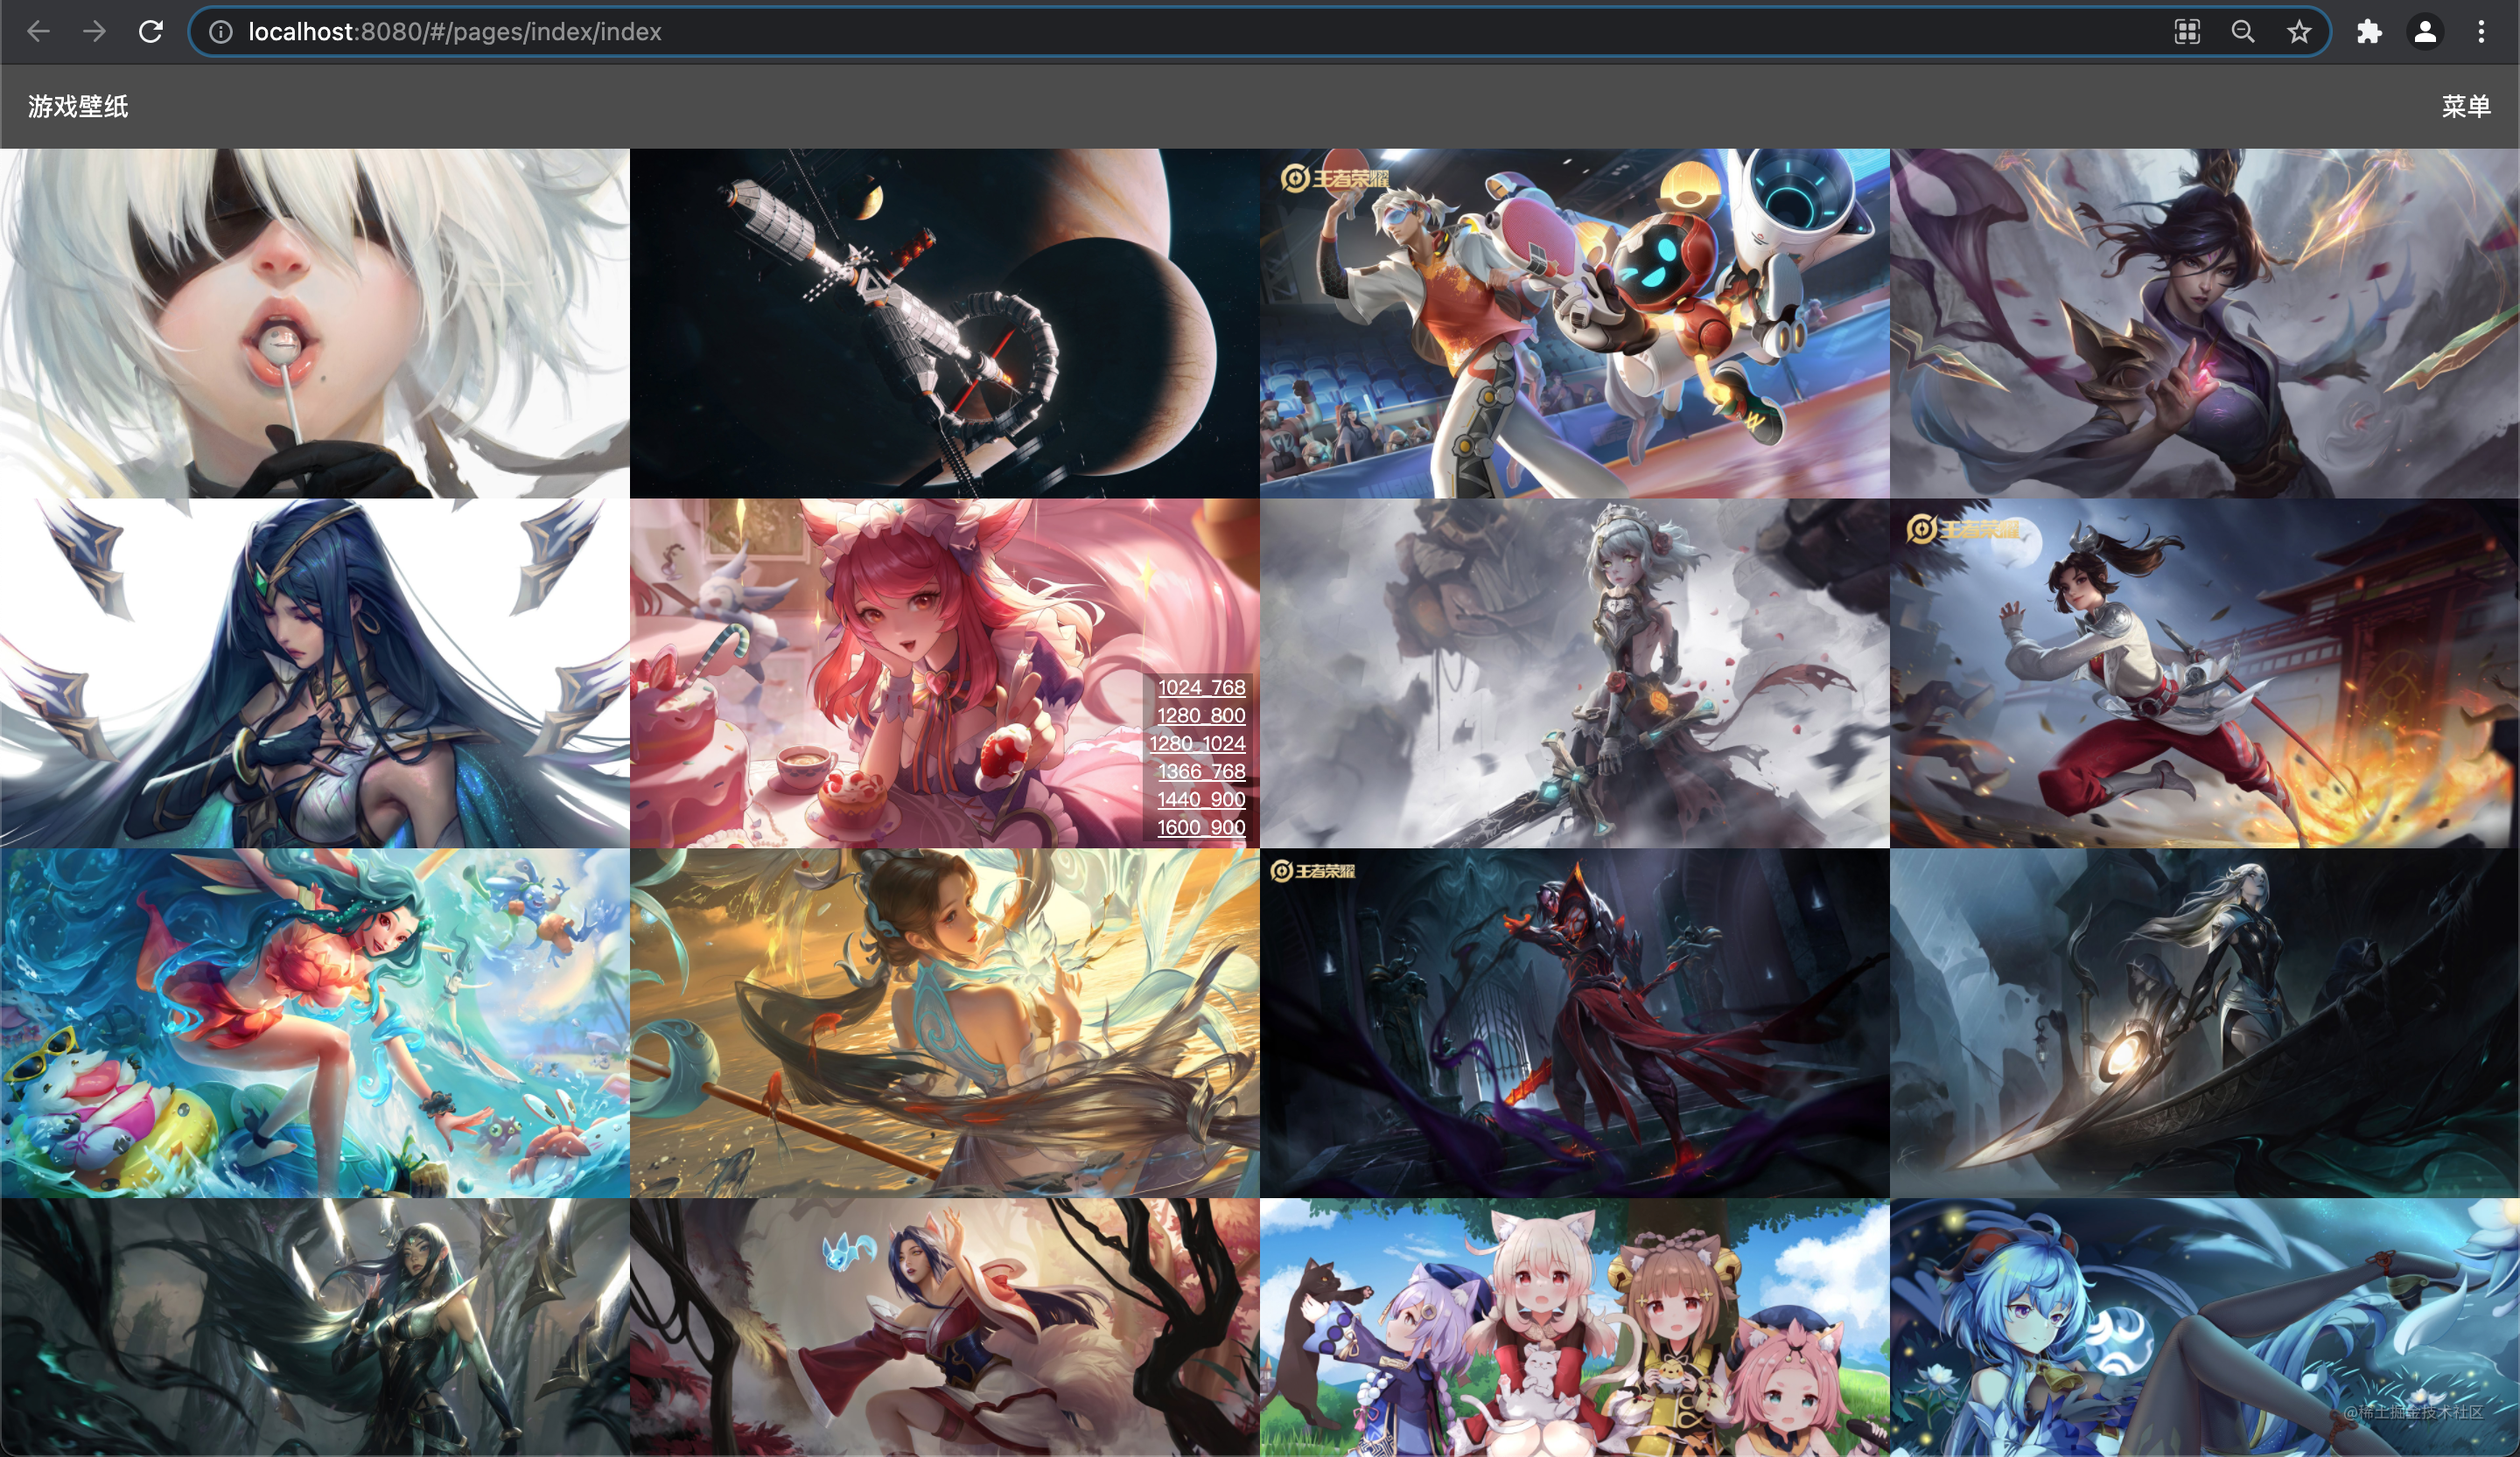
Task: Open the dark red armored warrior wallpaper
Action: [x=1575, y=1023]
